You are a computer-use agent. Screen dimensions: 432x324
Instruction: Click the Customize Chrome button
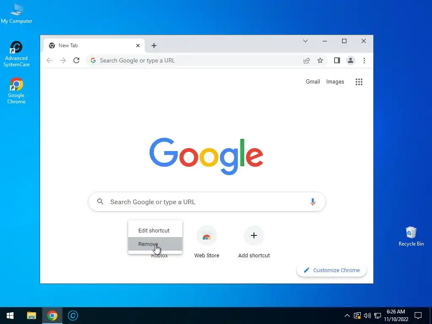point(332,270)
